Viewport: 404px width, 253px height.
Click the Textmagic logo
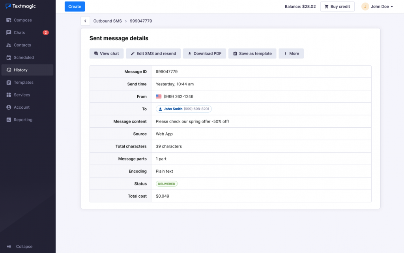click(x=21, y=6)
